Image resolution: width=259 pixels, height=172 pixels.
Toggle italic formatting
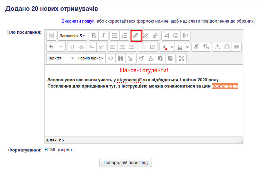point(103,36)
